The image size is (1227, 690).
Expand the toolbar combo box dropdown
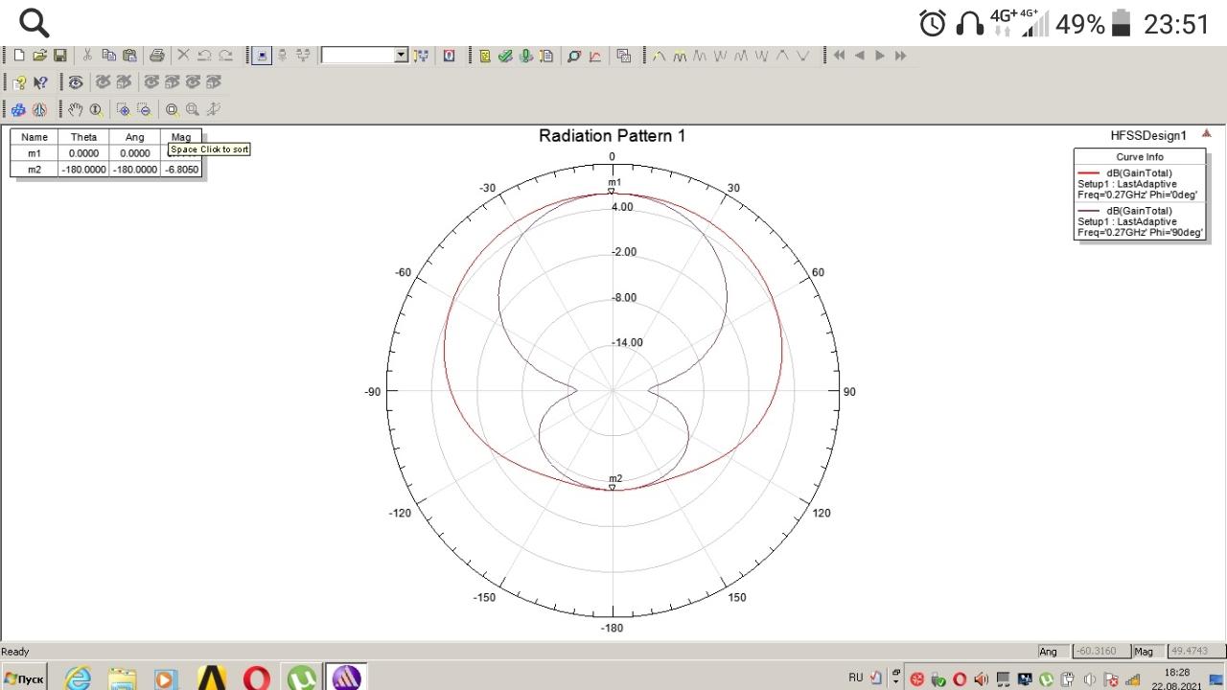coord(401,56)
